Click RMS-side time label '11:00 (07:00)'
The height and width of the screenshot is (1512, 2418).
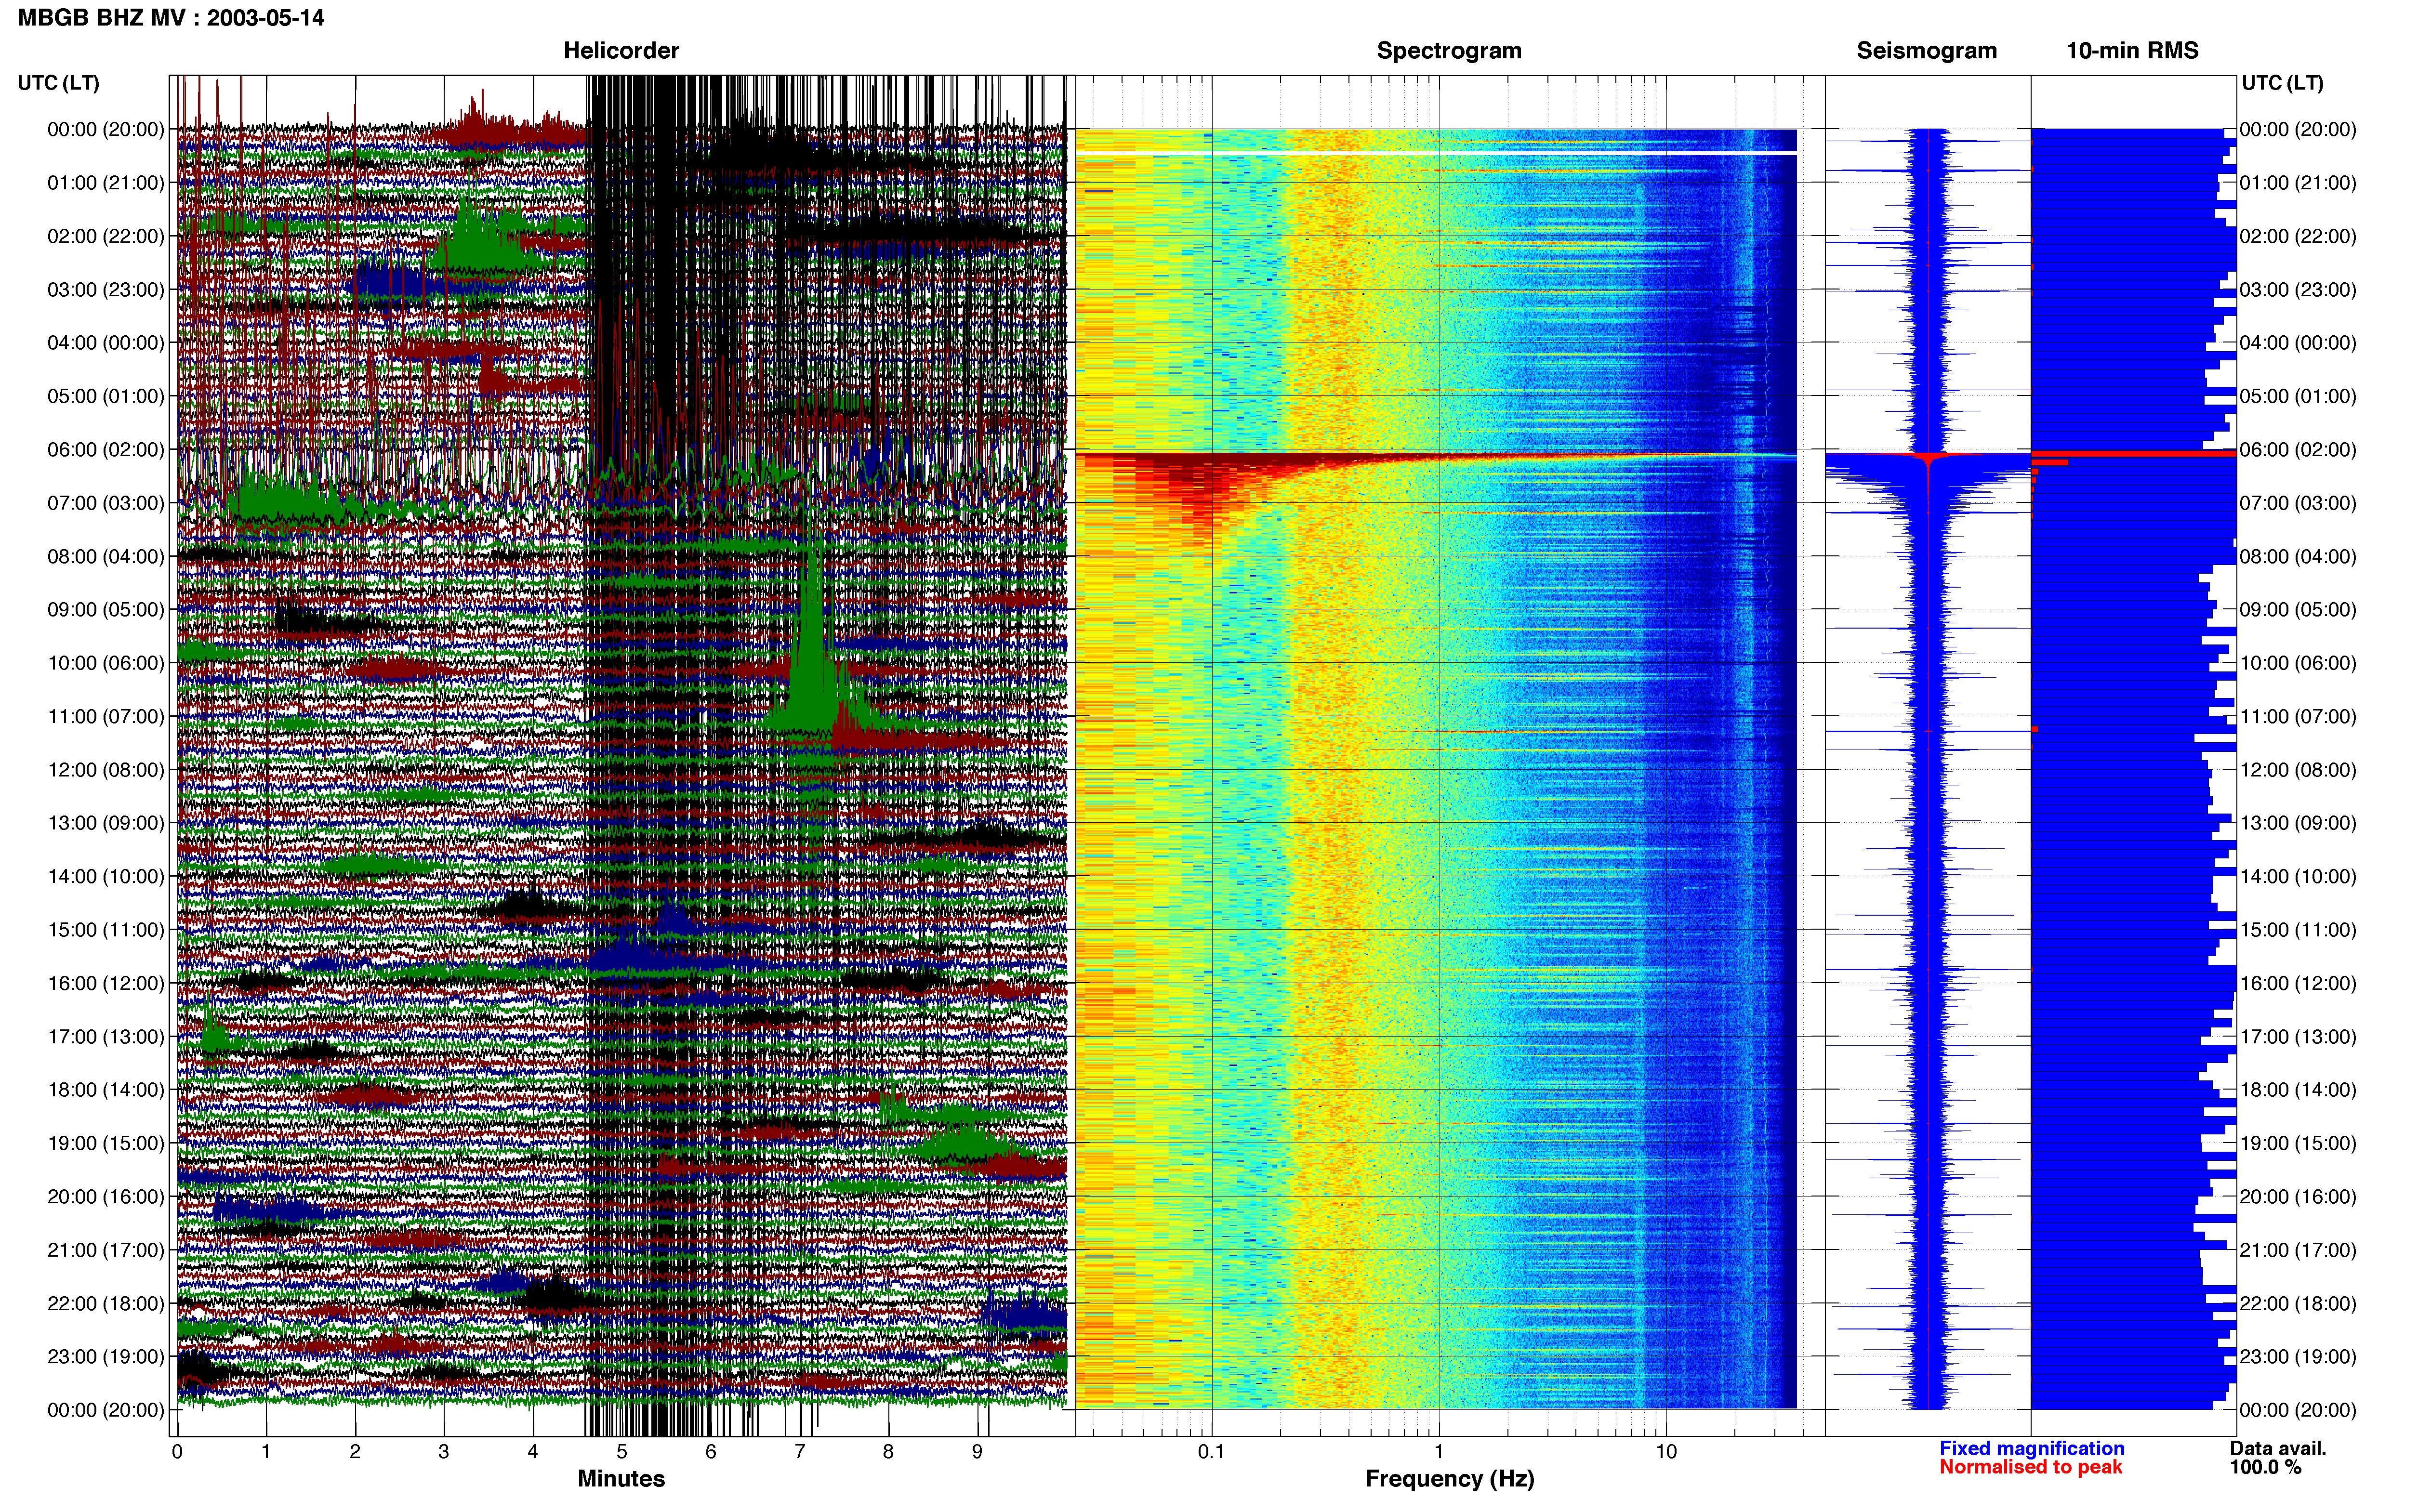2298,717
